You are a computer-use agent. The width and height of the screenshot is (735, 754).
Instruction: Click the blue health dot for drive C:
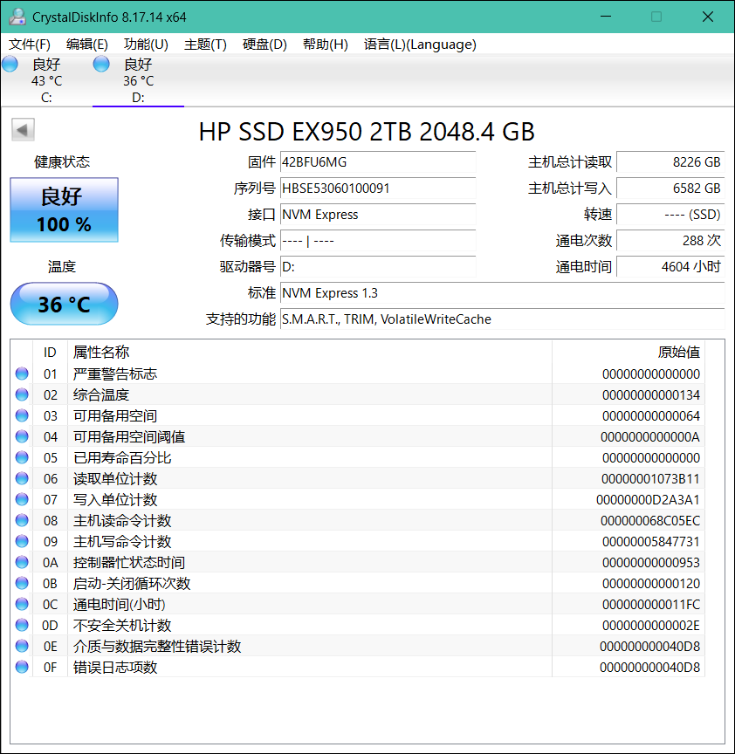point(10,64)
